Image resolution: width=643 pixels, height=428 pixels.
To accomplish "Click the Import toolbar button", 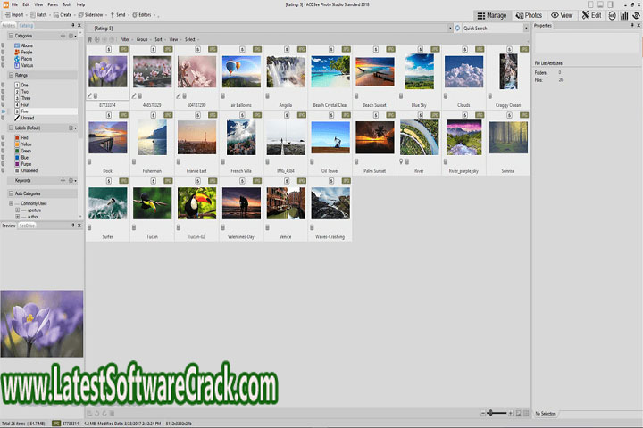I will coord(15,15).
